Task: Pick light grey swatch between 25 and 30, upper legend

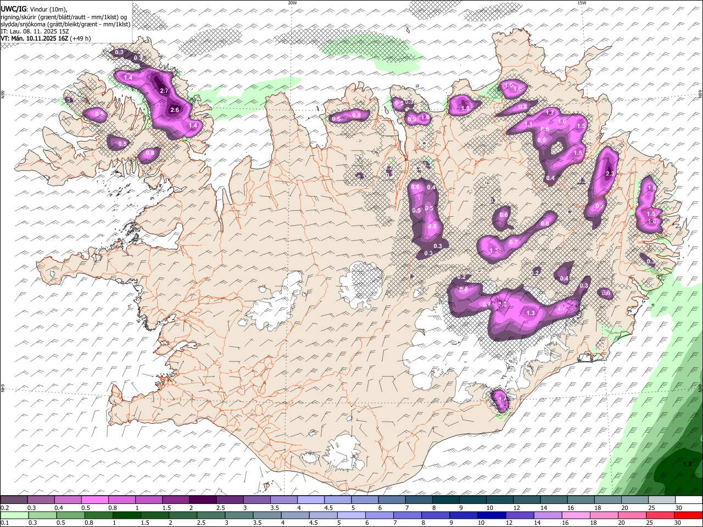Action: [661, 500]
